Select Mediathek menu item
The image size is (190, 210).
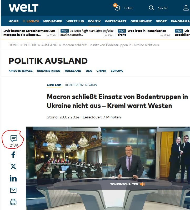click(x=53, y=21)
